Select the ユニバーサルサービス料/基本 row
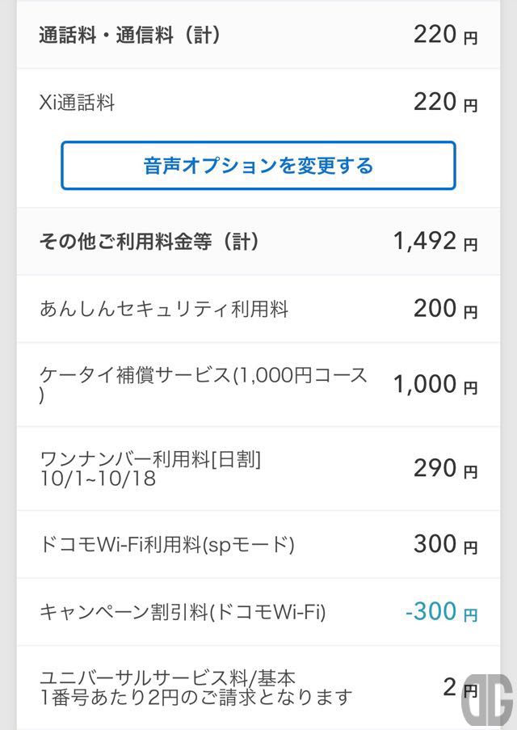This screenshot has width=517, height=730. pos(258,688)
